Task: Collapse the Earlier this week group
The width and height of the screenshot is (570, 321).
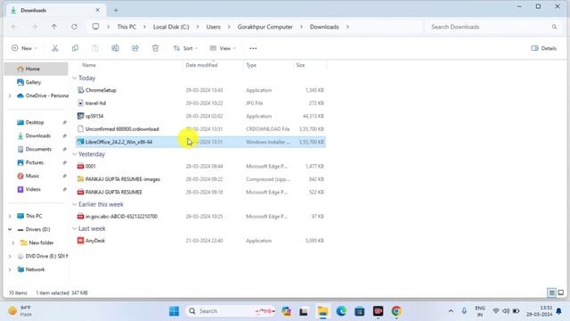Action: pos(75,204)
